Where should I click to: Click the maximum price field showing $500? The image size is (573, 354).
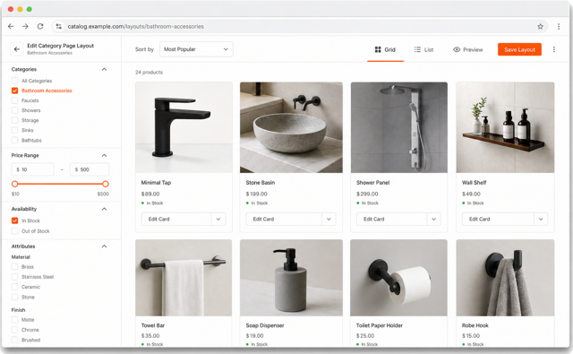tap(90, 169)
